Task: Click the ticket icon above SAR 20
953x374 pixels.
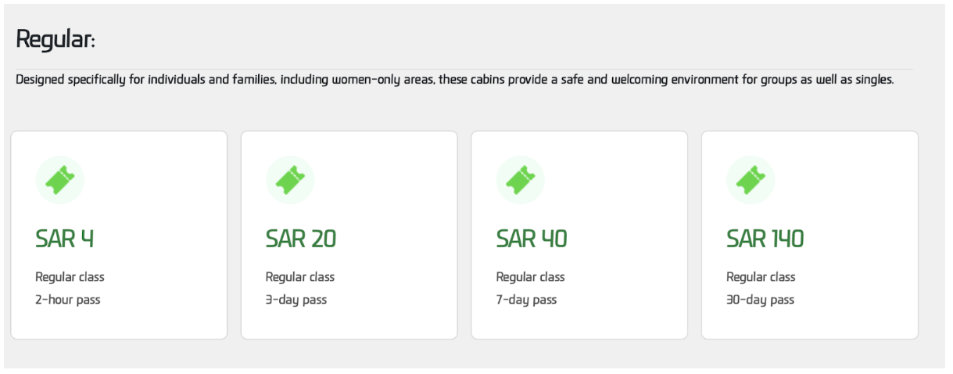Action: [290, 180]
